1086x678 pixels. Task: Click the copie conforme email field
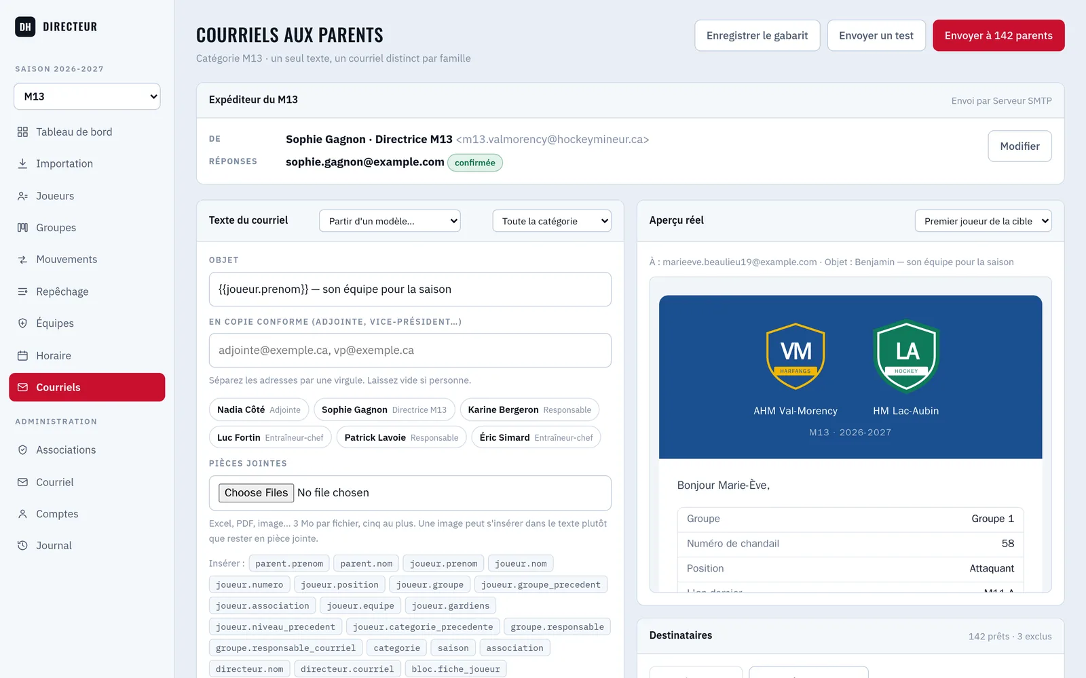point(410,351)
